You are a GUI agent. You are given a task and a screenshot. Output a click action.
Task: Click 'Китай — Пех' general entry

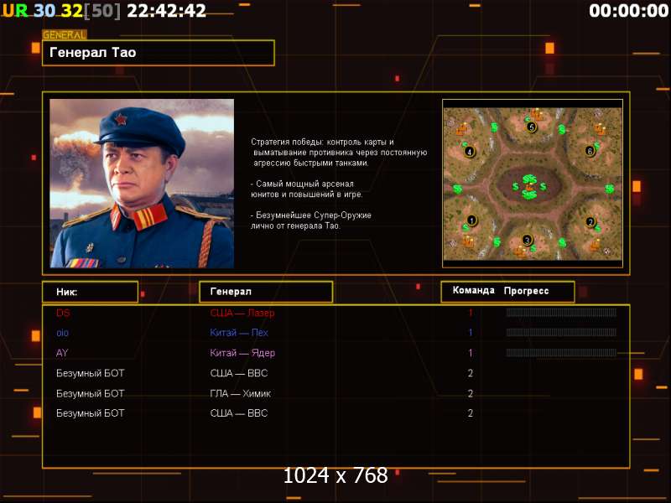[x=239, y=332]
